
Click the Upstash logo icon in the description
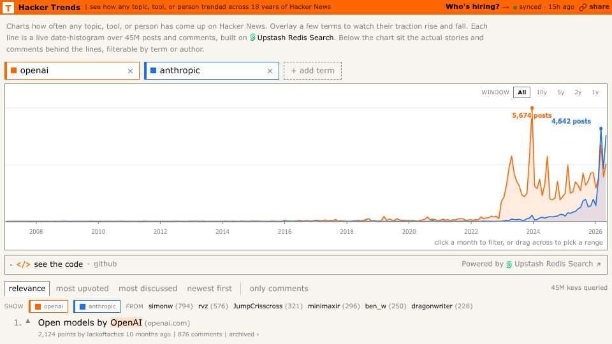[252, 38]
